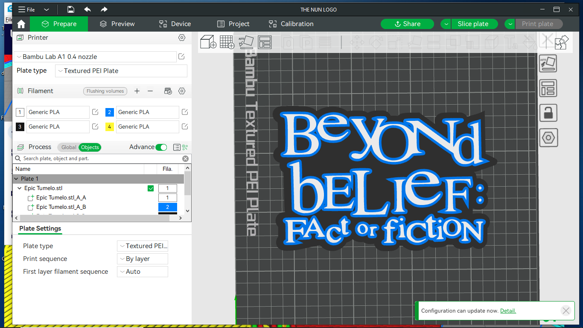
Task: Go to the Home screen
Action: click(21, 24)
